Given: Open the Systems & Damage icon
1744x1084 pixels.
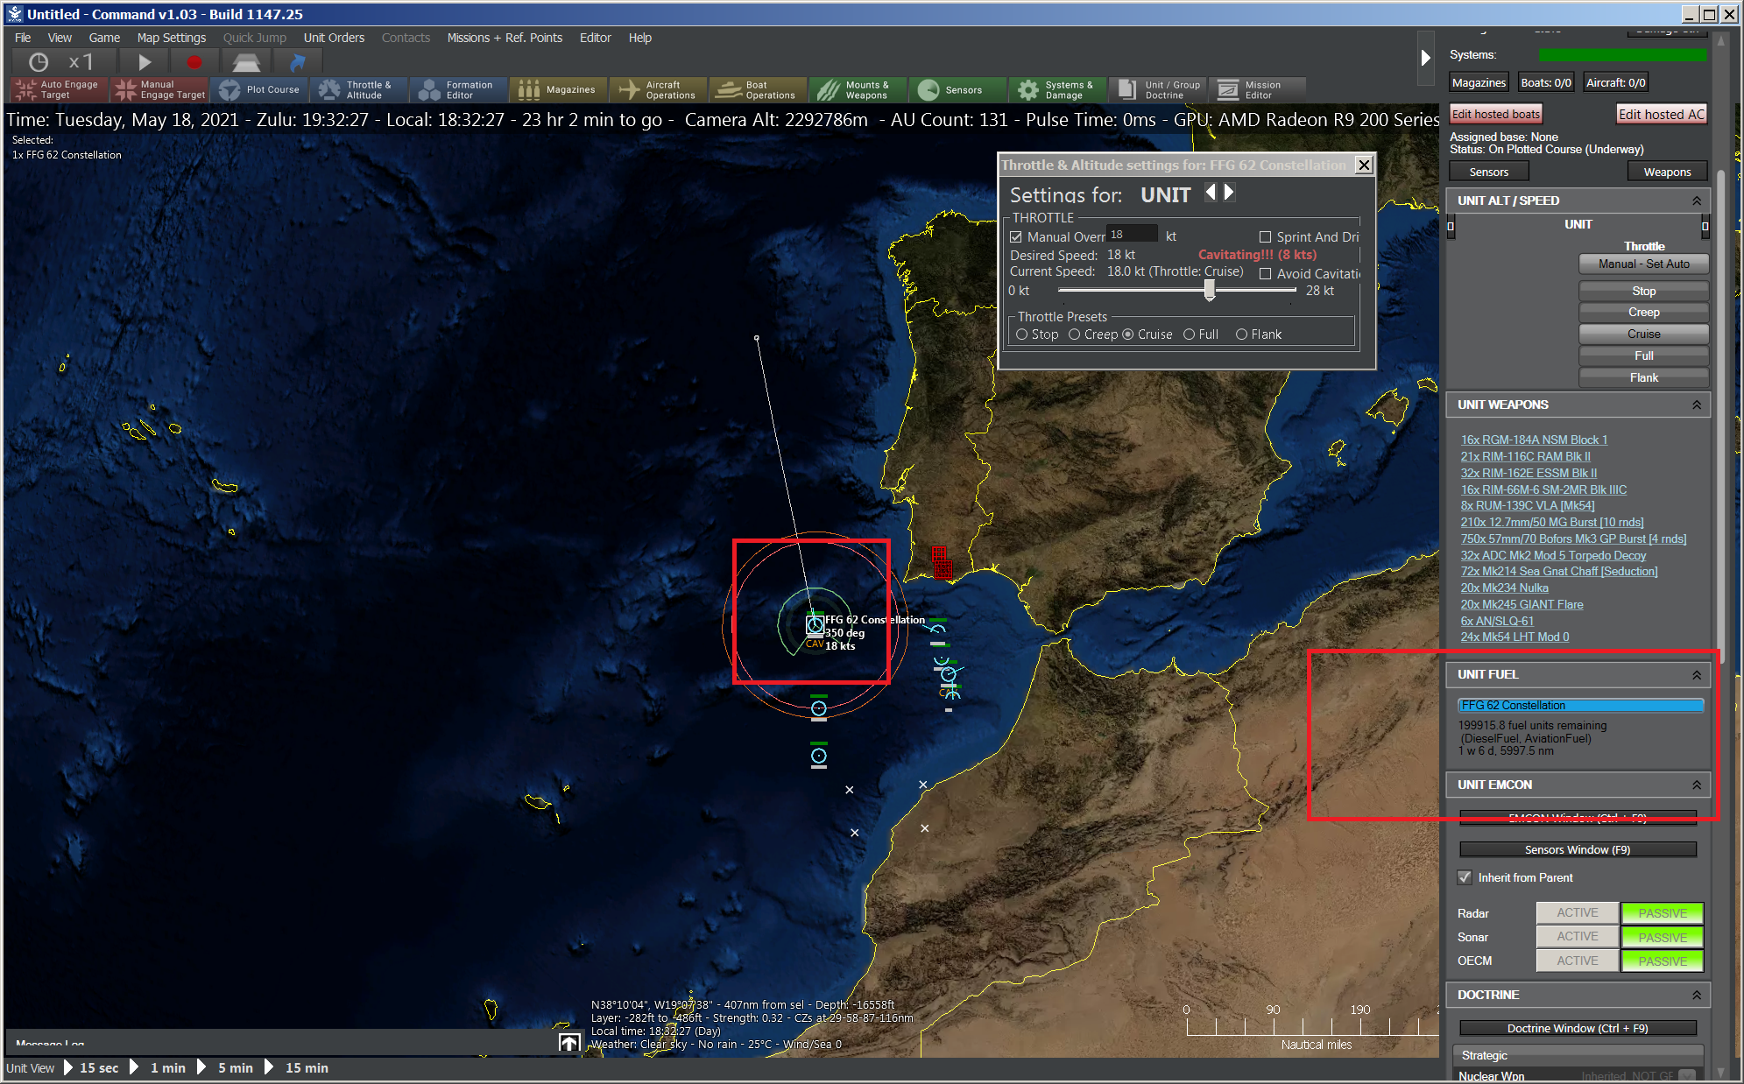Looking at the screenshot, I should point(1056,89).
